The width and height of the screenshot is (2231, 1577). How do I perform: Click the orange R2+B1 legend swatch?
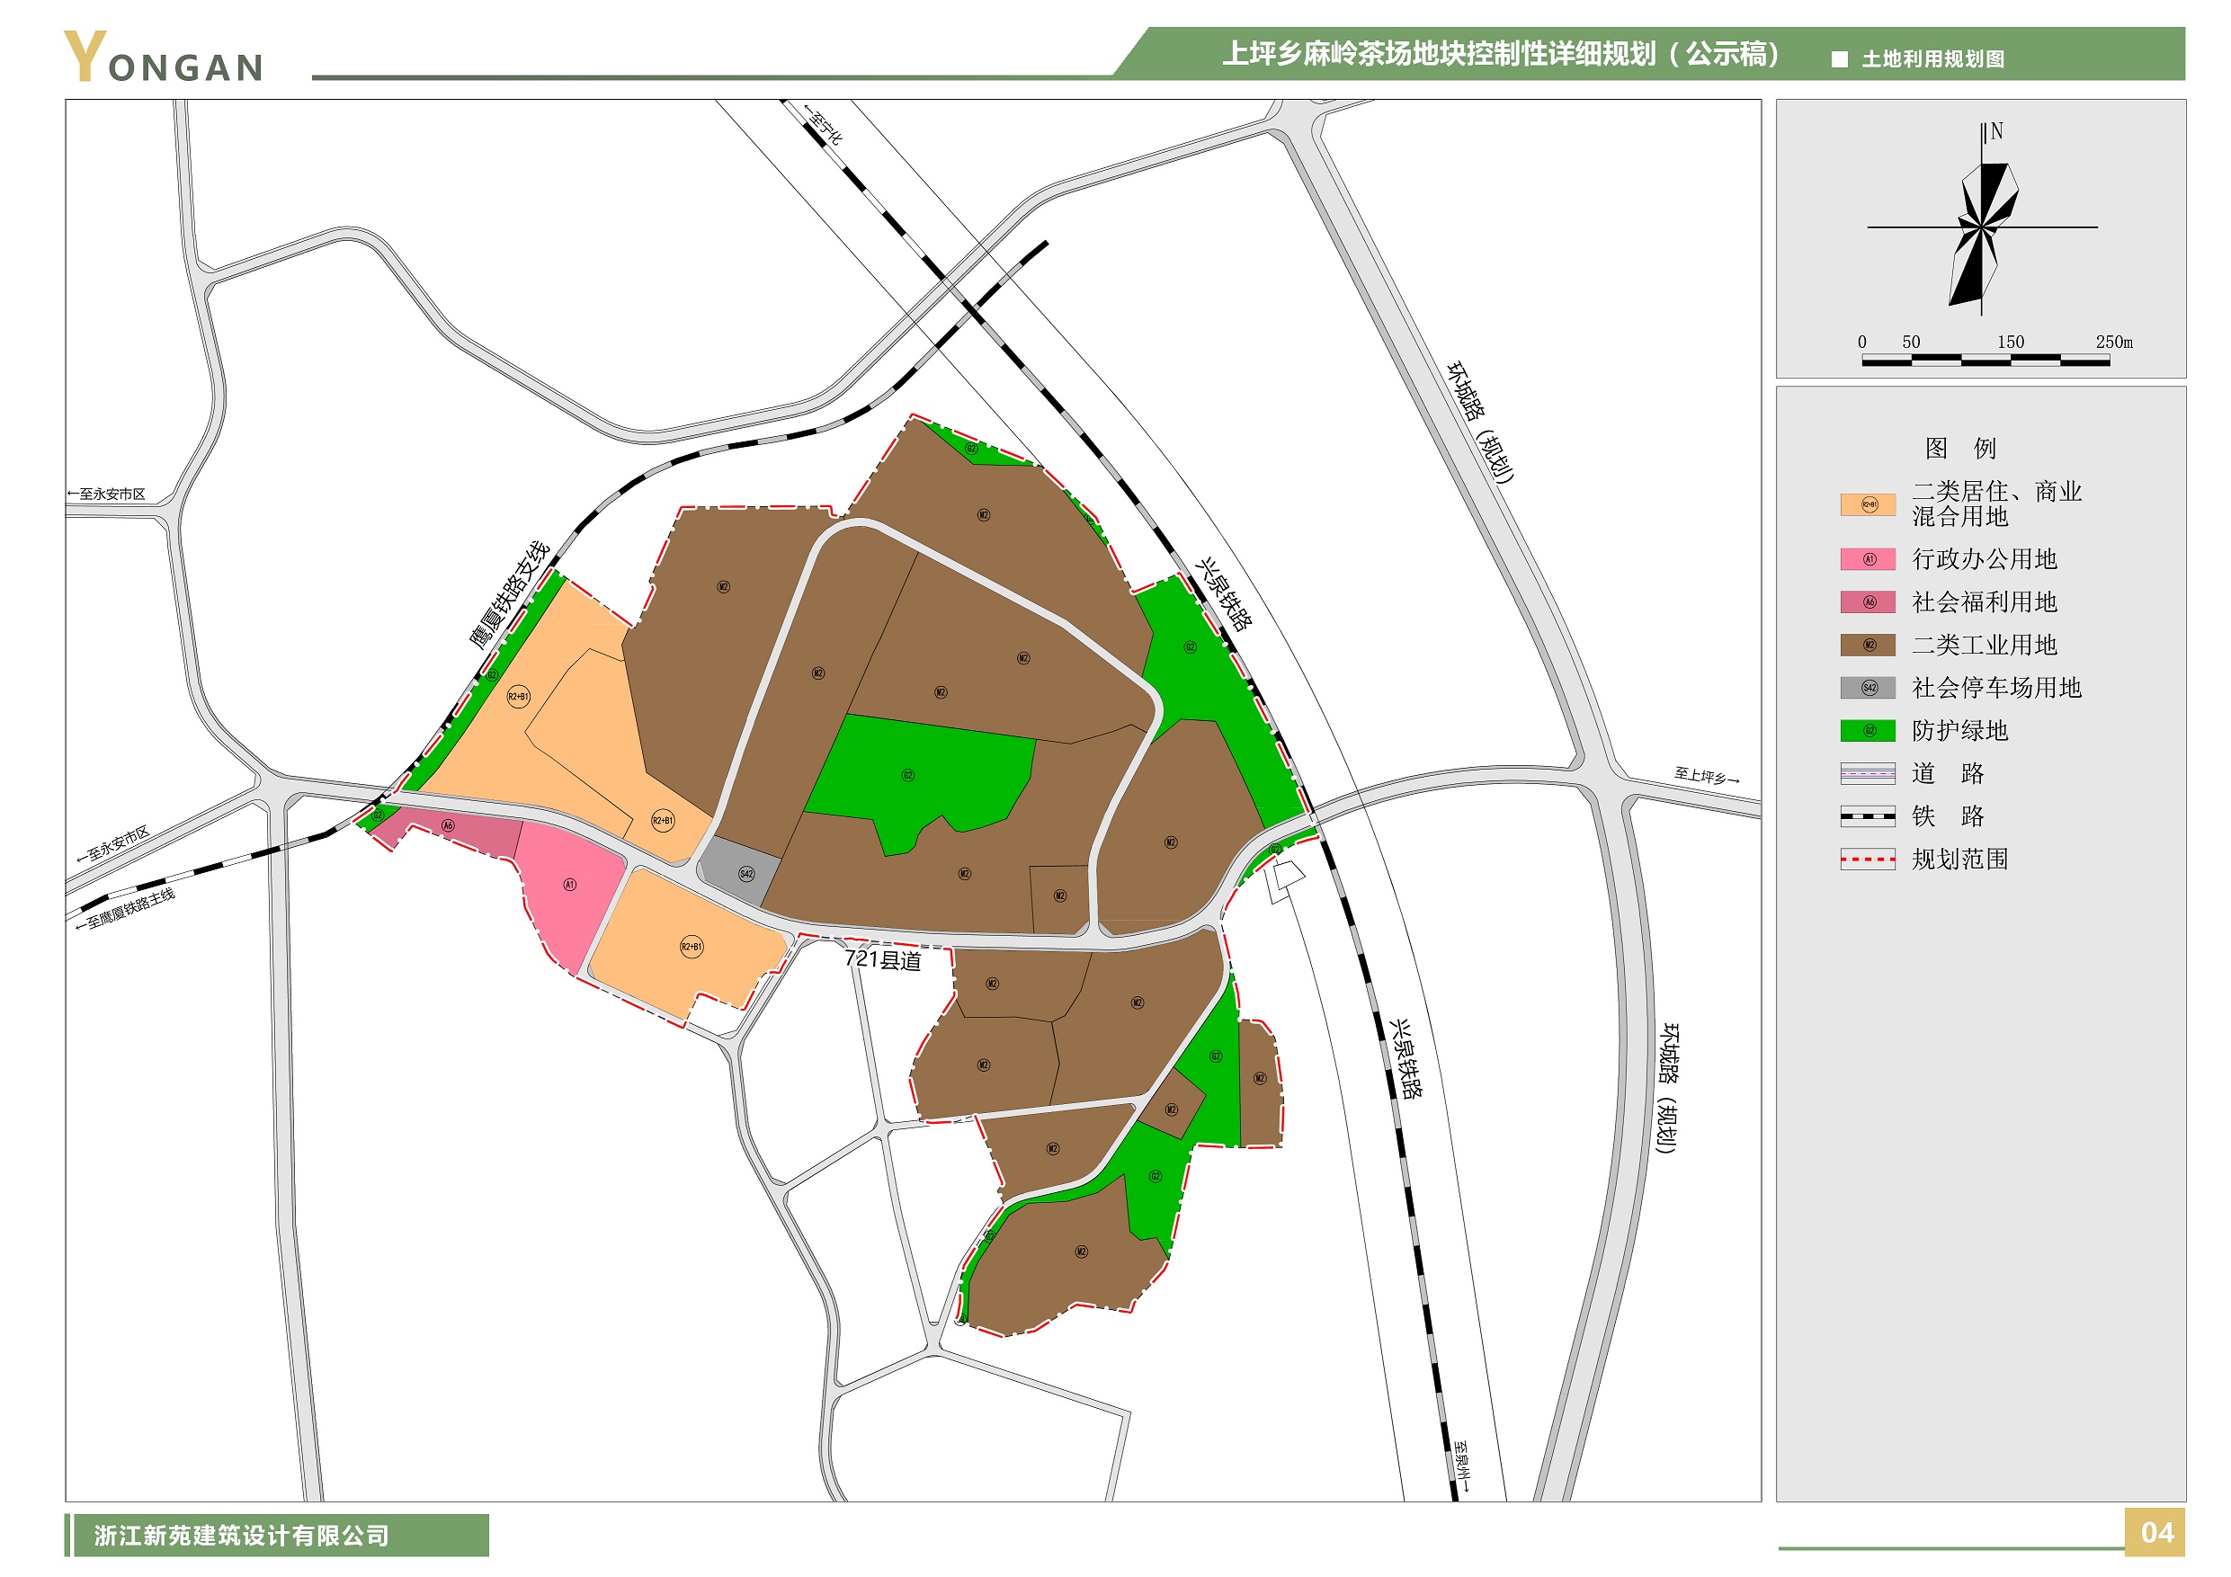1867,504
